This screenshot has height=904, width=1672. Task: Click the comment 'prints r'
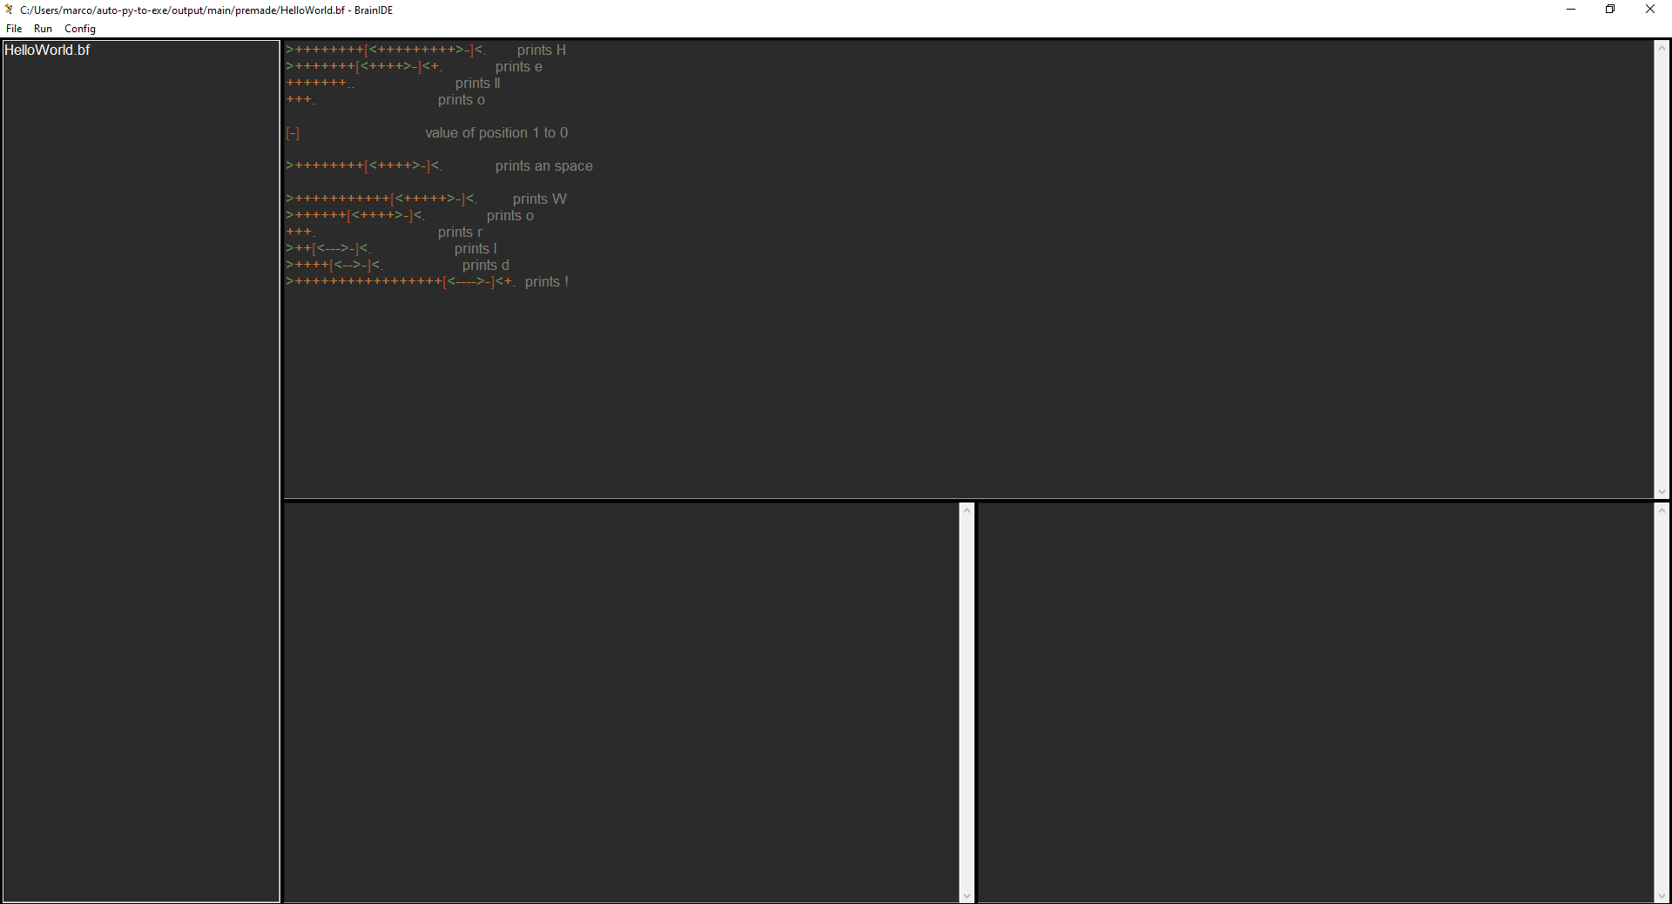(460, 233)
